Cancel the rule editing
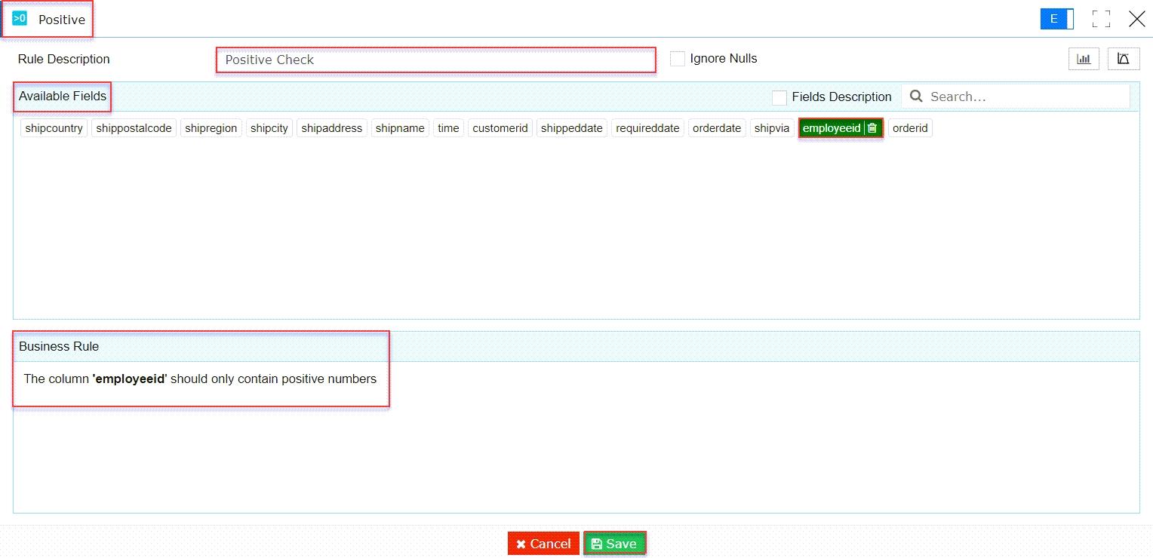This screenshot has width=1153, height=558. pyautogui.click(x=543, y=543)
